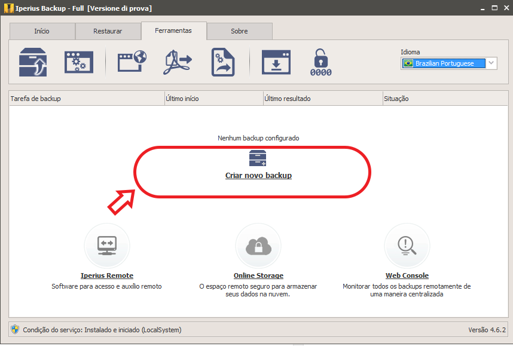Click the restore backup box icon in the toolbar
513x346 pixels.
click(33, 62)
